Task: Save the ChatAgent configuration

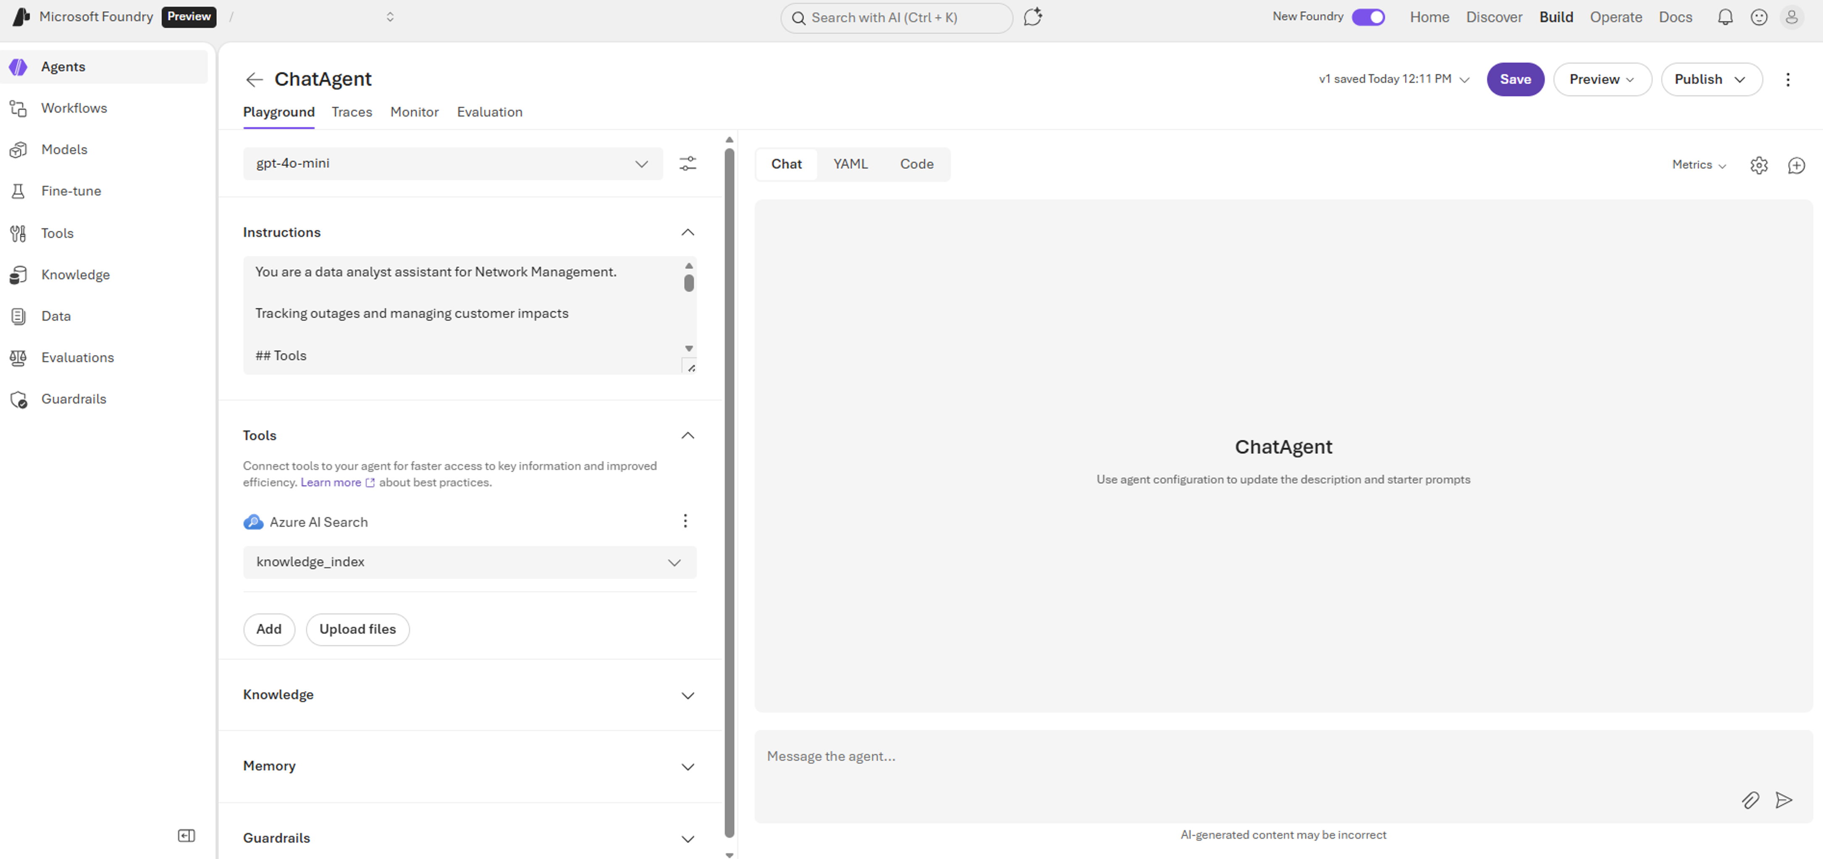Action: [x=1514, y=79]
